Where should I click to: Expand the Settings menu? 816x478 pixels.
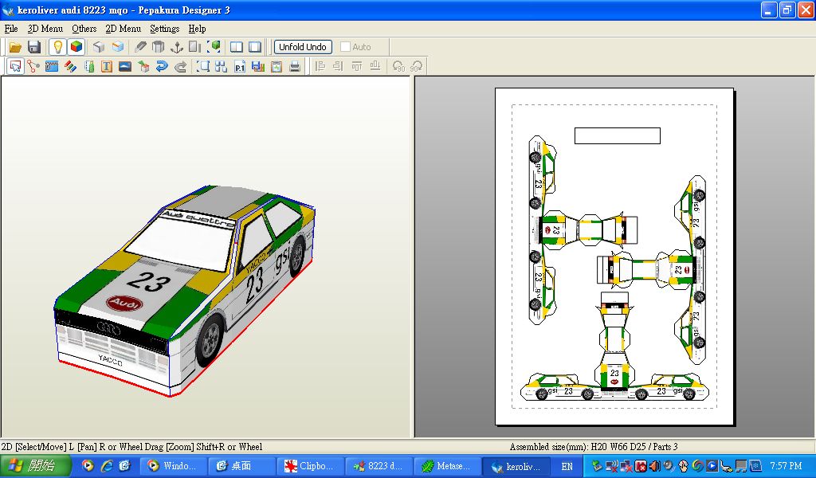coord(164,29)
